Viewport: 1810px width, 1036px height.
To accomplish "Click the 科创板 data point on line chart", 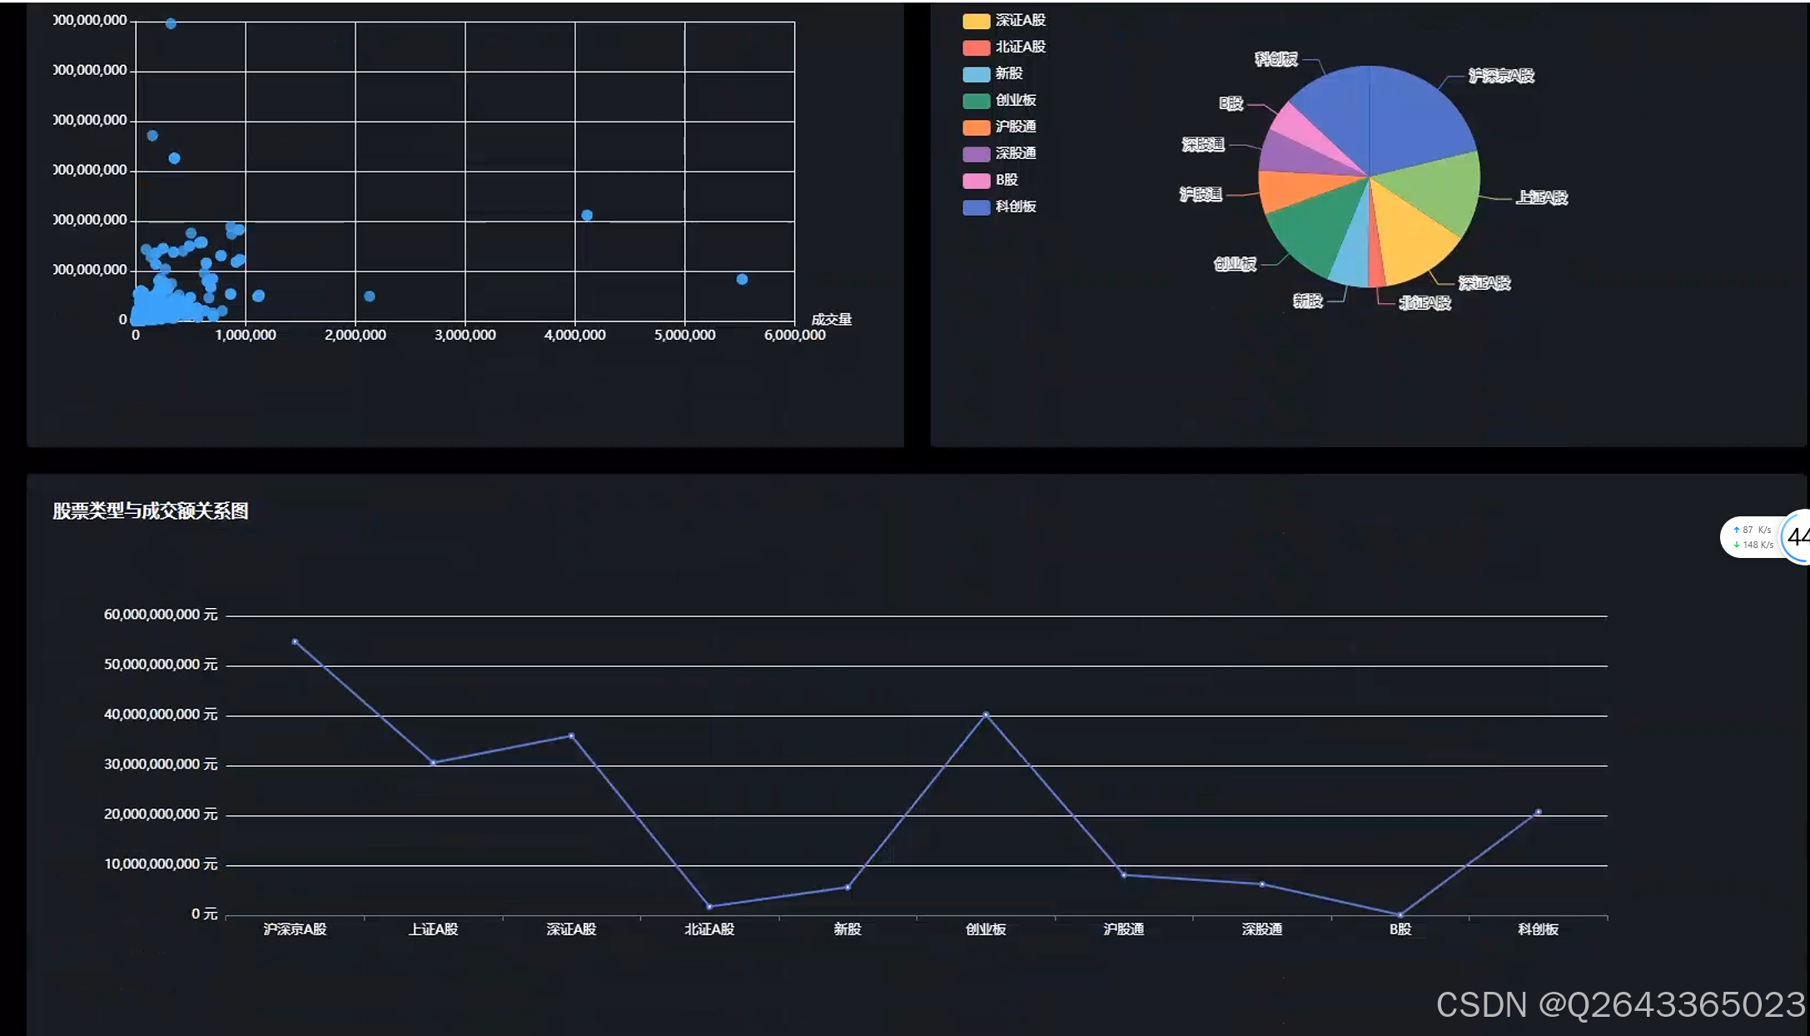I will (1539, 812).
